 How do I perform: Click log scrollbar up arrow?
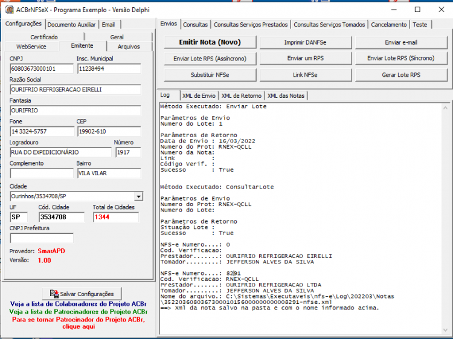pos(445,108)
